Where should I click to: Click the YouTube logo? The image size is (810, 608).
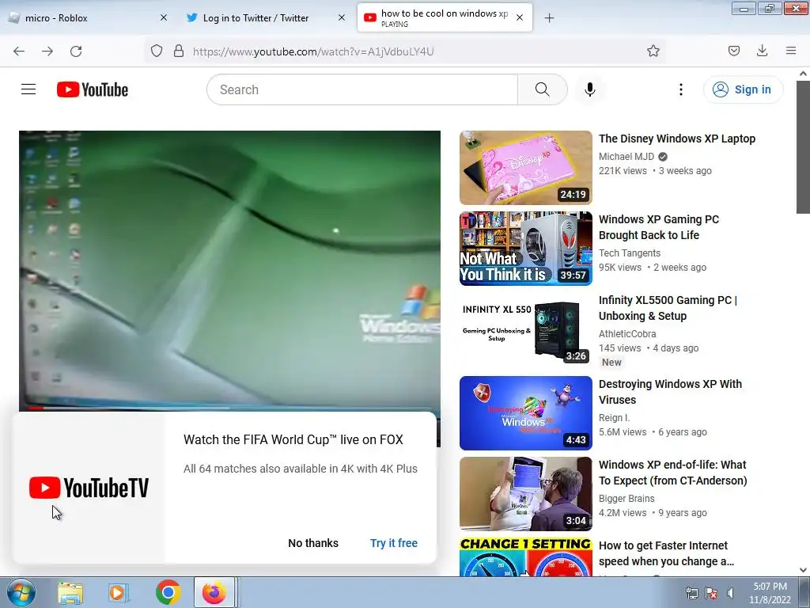(93, 89)
